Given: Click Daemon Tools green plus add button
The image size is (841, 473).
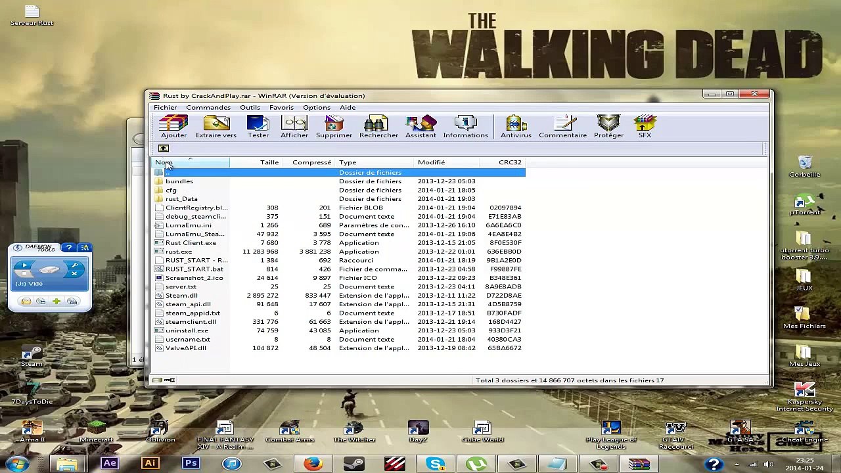Looking at the screenshot, I should coord(57,302).
